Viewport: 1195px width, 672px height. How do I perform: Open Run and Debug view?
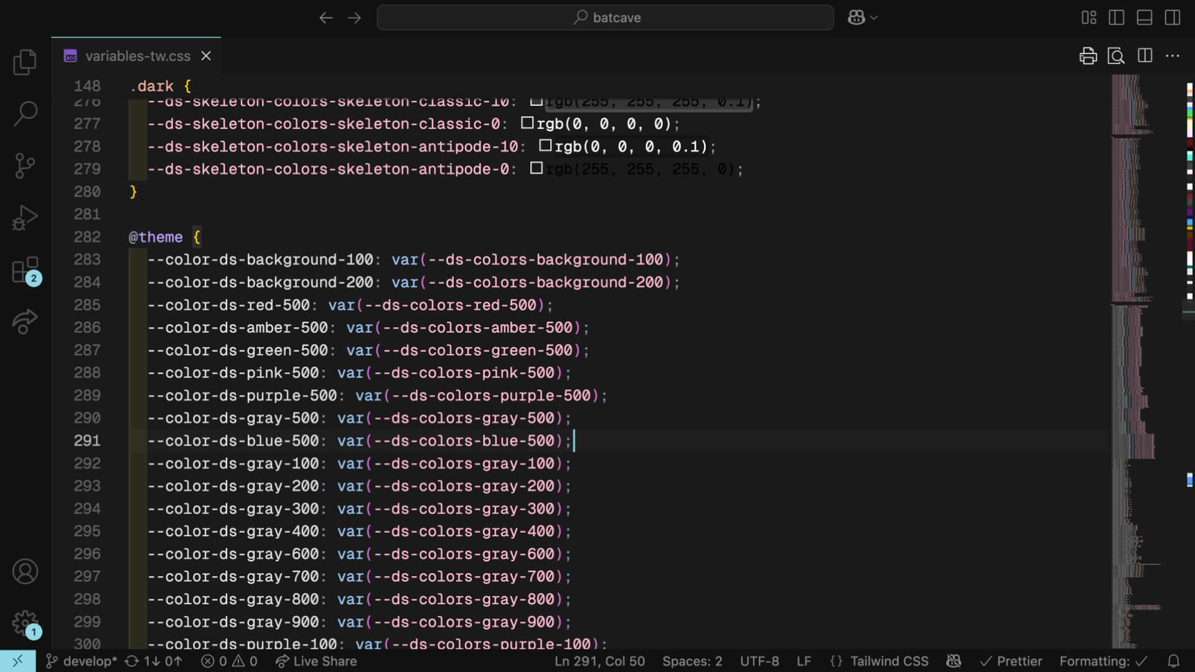coord(25,218)
